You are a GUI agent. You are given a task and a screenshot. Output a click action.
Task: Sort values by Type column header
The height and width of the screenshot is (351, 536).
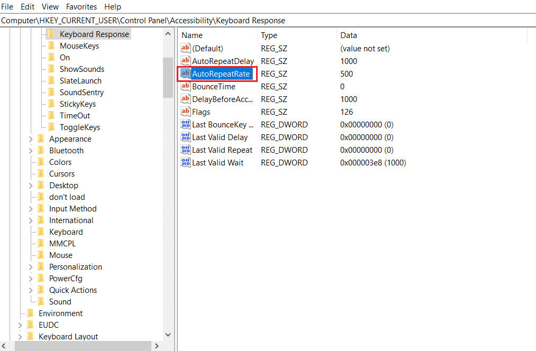point(297,35)
